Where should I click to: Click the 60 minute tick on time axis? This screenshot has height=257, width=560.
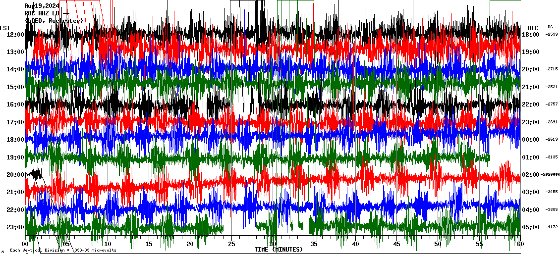(x=520, y=244)
